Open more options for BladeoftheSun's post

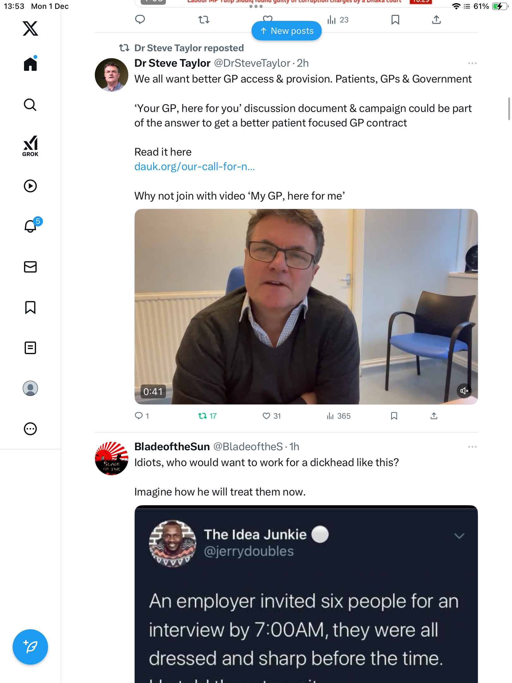pyautogui.click(x=472, y=447)
